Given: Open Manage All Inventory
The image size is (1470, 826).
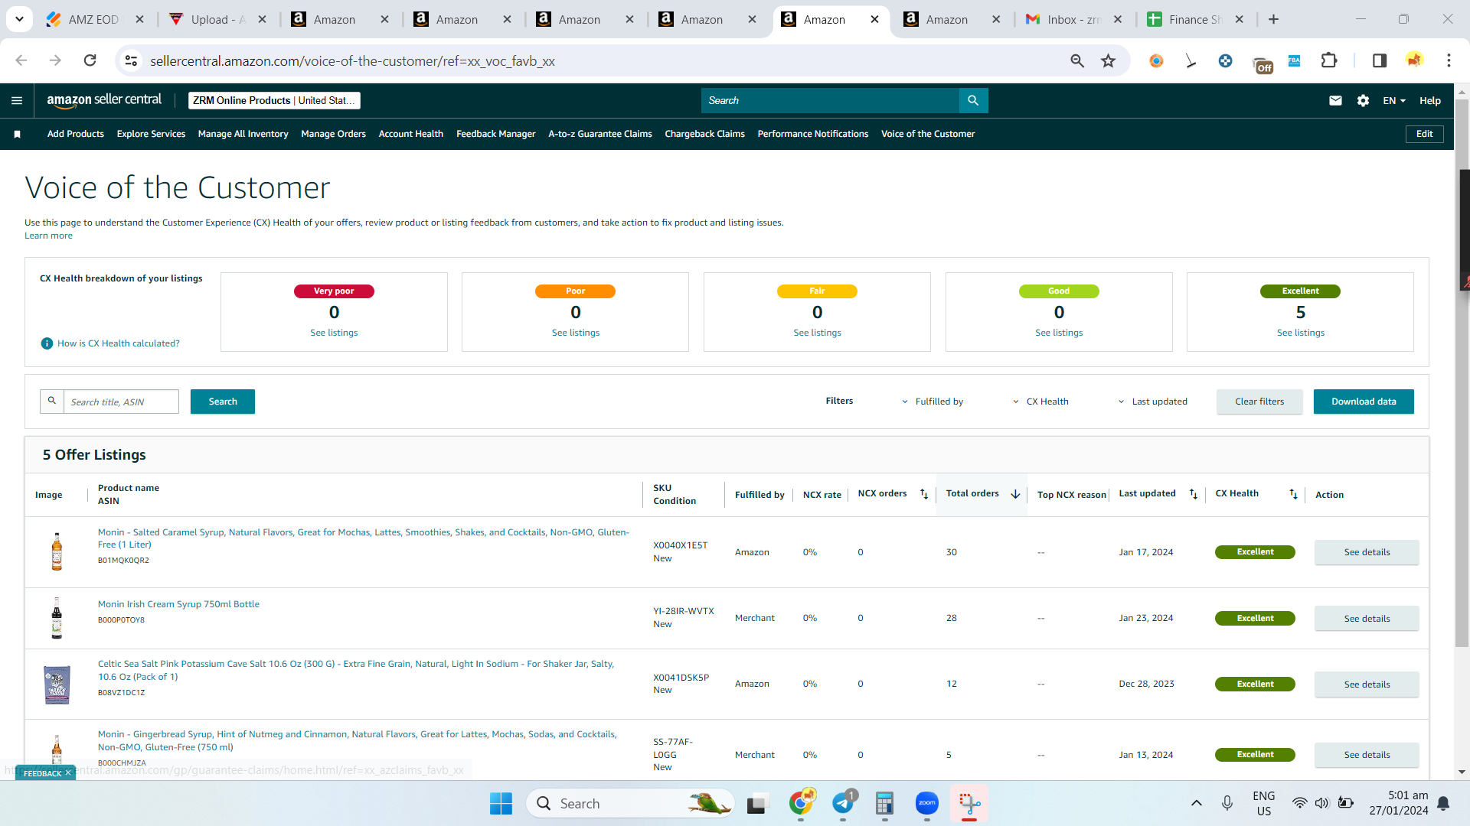Looking at the screenshot, I should (x=243, y=134).
